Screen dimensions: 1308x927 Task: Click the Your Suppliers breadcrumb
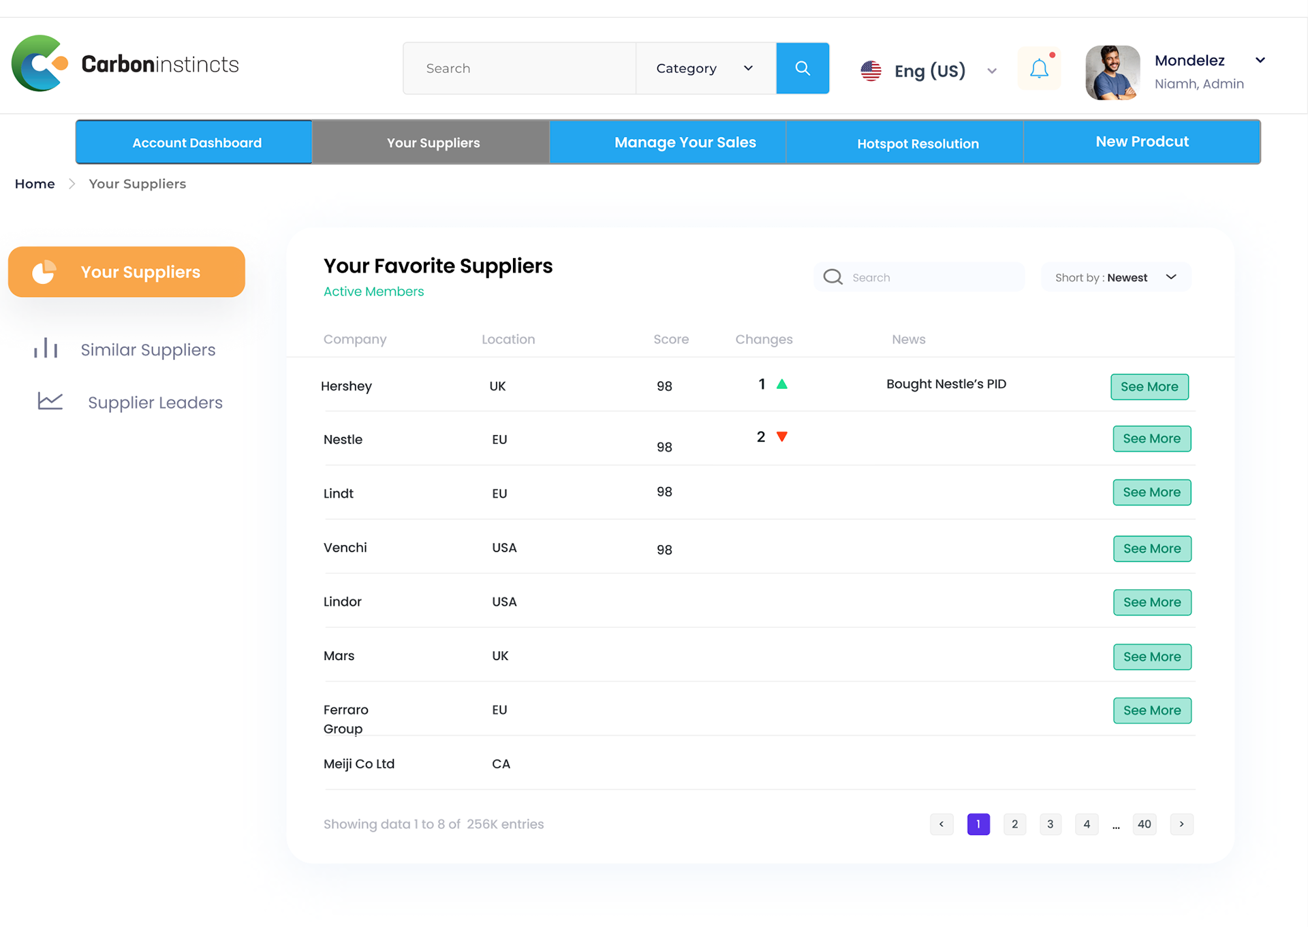coord(137,184)
